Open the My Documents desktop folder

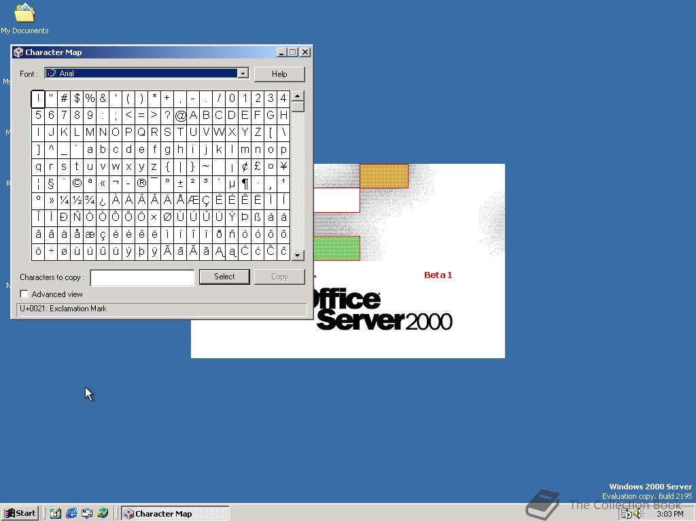pos(24,18)
